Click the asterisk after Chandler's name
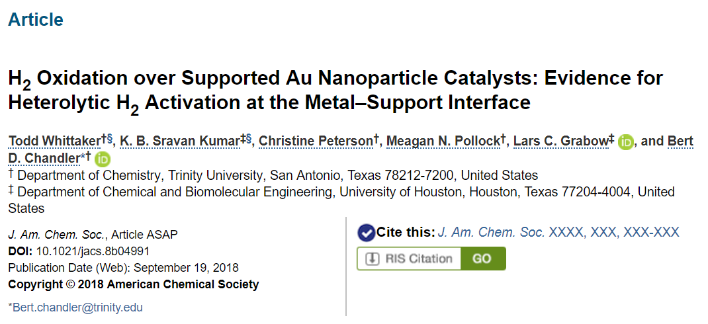This screenshot has width=708, height=324. pyautogui.click(x=83, y=156)
